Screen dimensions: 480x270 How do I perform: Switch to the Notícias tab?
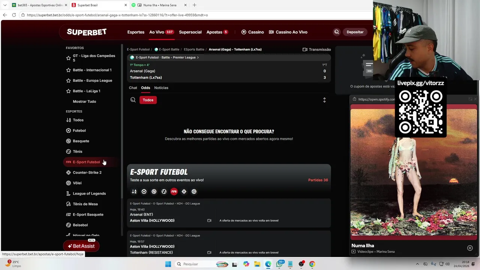(161, 88)
